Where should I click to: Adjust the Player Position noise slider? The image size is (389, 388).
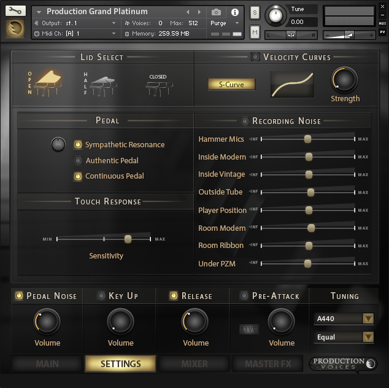pos(308,210)
